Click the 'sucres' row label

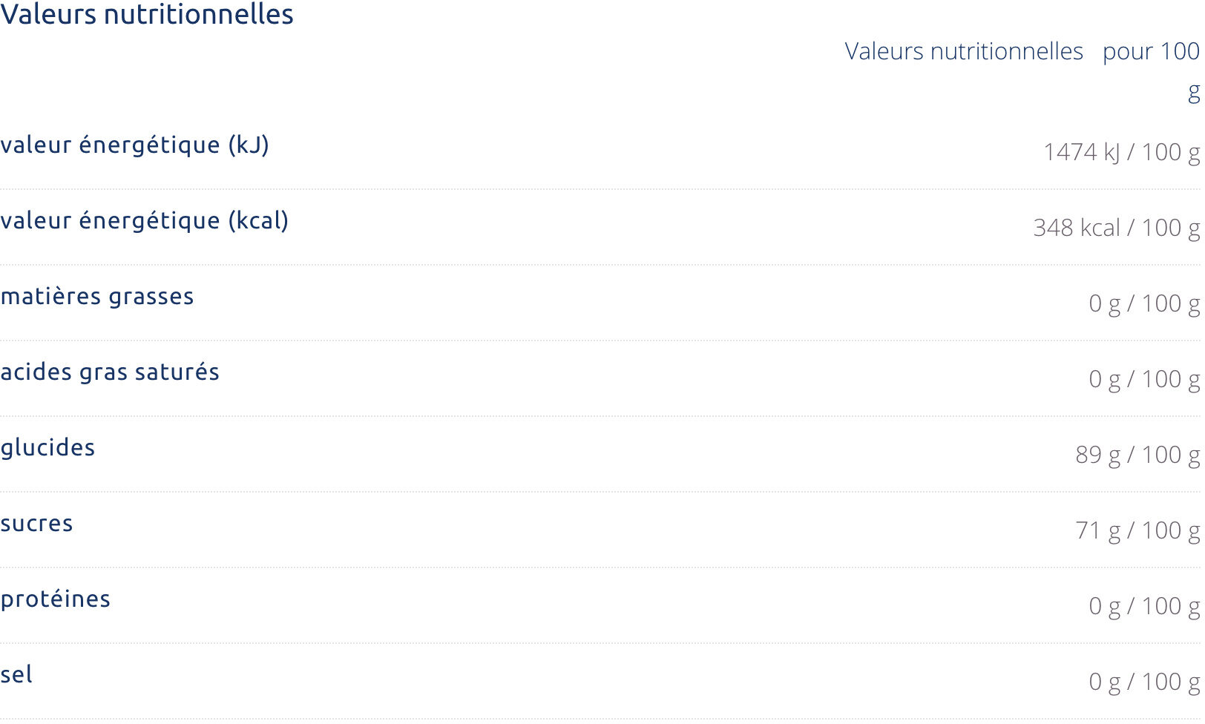click(x=36, y=524)
